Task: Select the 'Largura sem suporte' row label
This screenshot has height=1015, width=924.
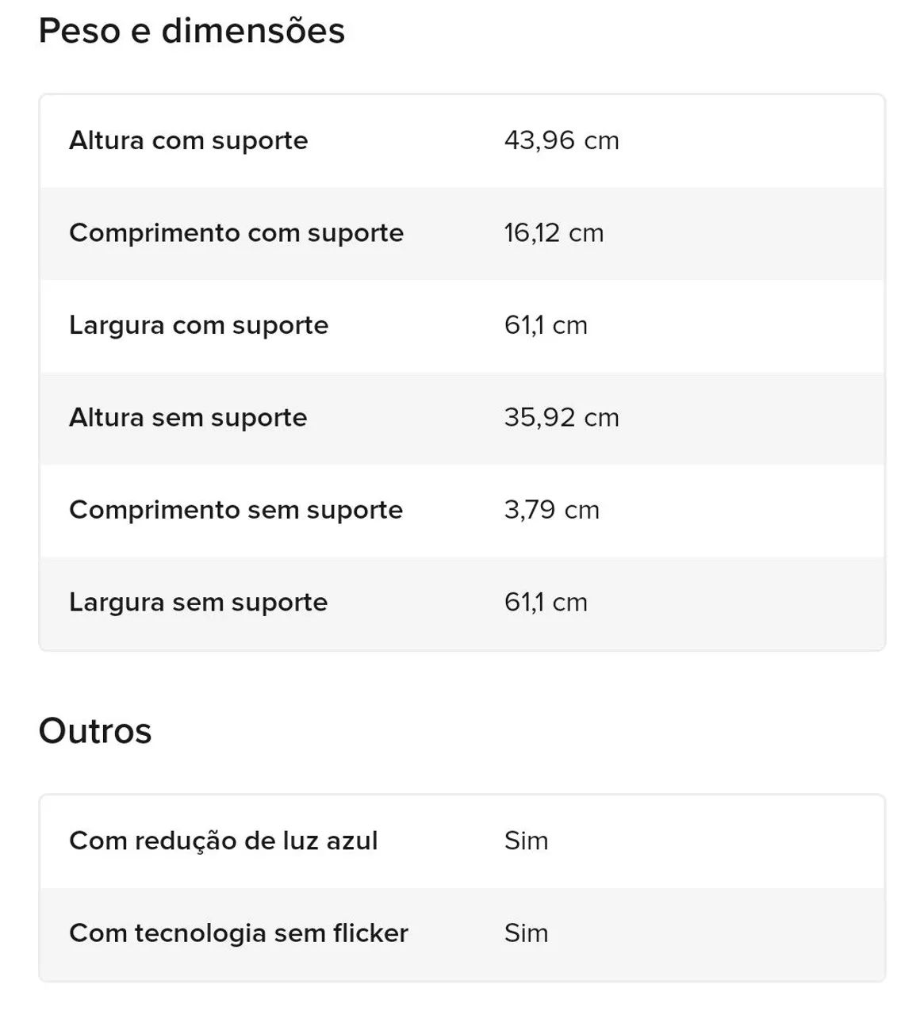Action: (198, 603)
